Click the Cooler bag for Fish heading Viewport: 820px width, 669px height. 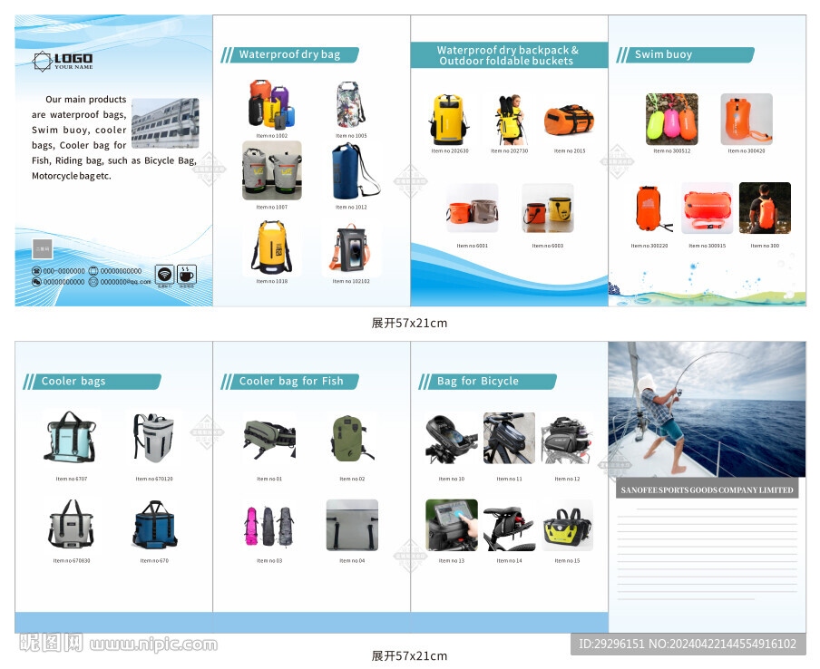[x=289, y=381]
